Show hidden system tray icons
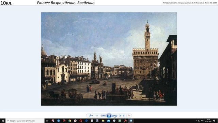218x123 pixels. coord(196,121)
